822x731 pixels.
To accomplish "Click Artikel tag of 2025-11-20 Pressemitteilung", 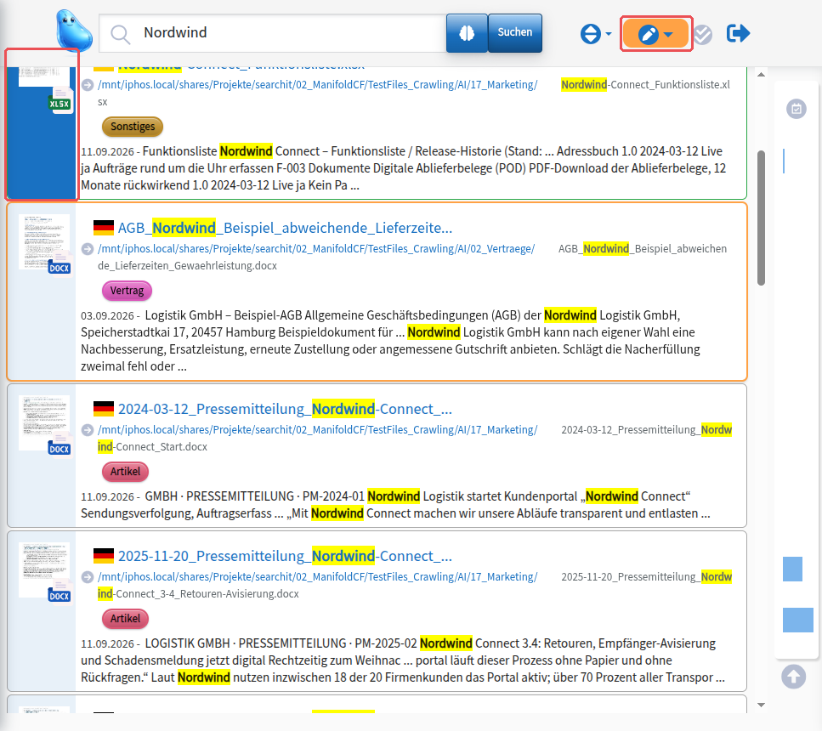I will click(125, 618).
